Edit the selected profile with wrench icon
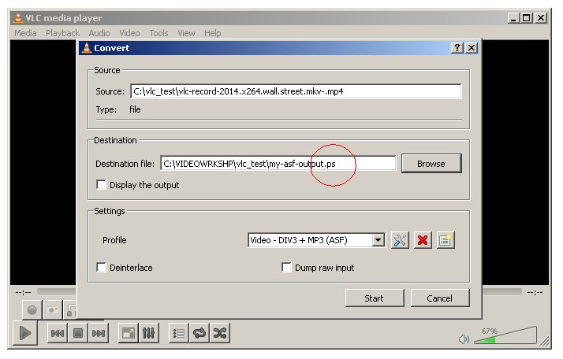The image size is (563, 359). point(400,240)
